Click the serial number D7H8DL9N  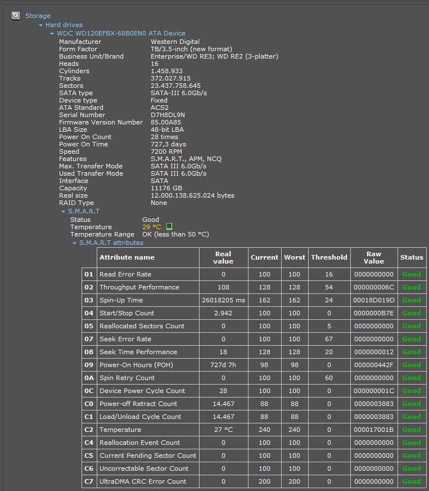pos(168,115)
